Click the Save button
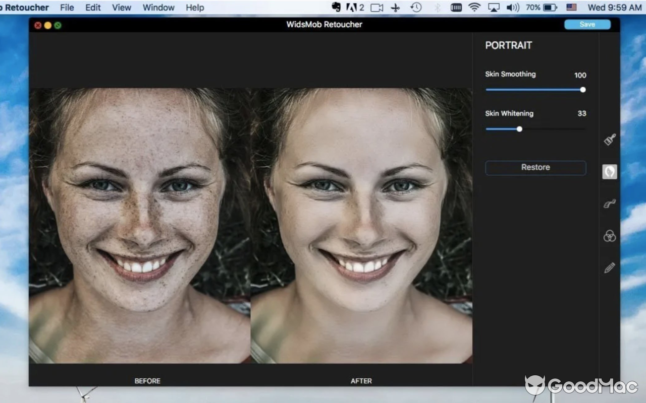The height and width of the screenshot is (403, 646). click(x=587, y=24)
